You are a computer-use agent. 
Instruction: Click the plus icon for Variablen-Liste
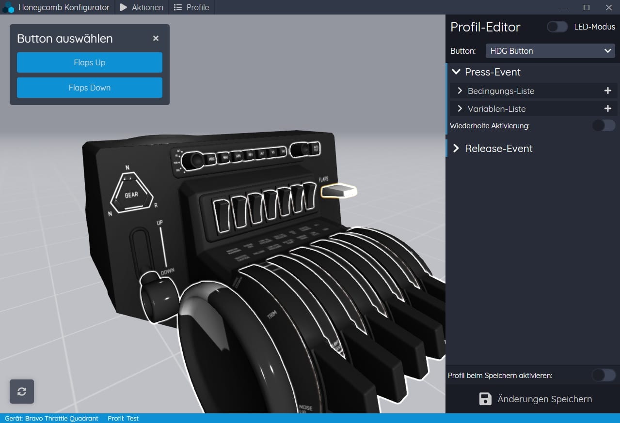coord(607,109)
